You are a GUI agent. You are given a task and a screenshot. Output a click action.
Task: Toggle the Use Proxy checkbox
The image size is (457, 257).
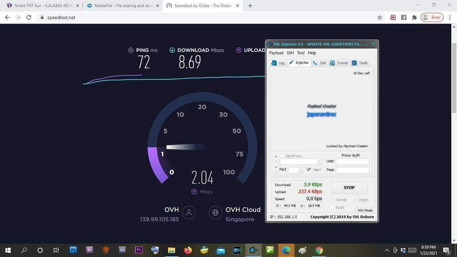[282, 156]
